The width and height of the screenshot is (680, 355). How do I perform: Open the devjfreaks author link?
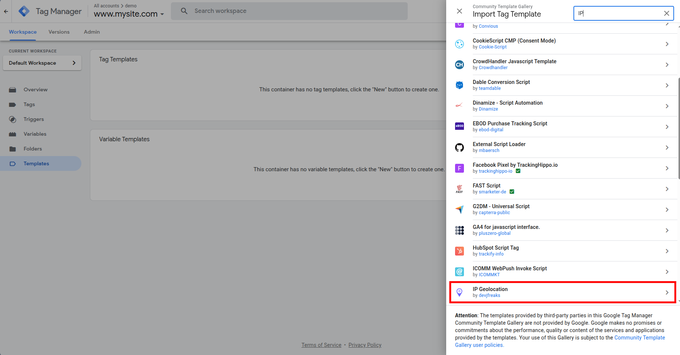[x=489, y=295]
